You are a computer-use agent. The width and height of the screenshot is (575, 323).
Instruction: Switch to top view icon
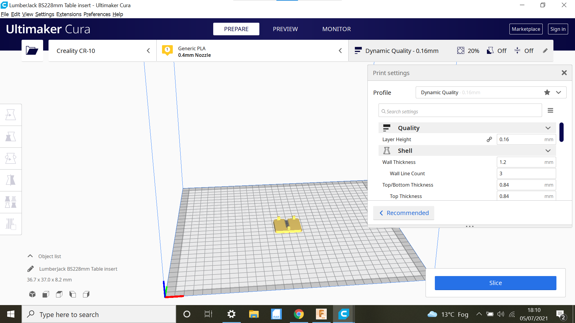(59, 294)
